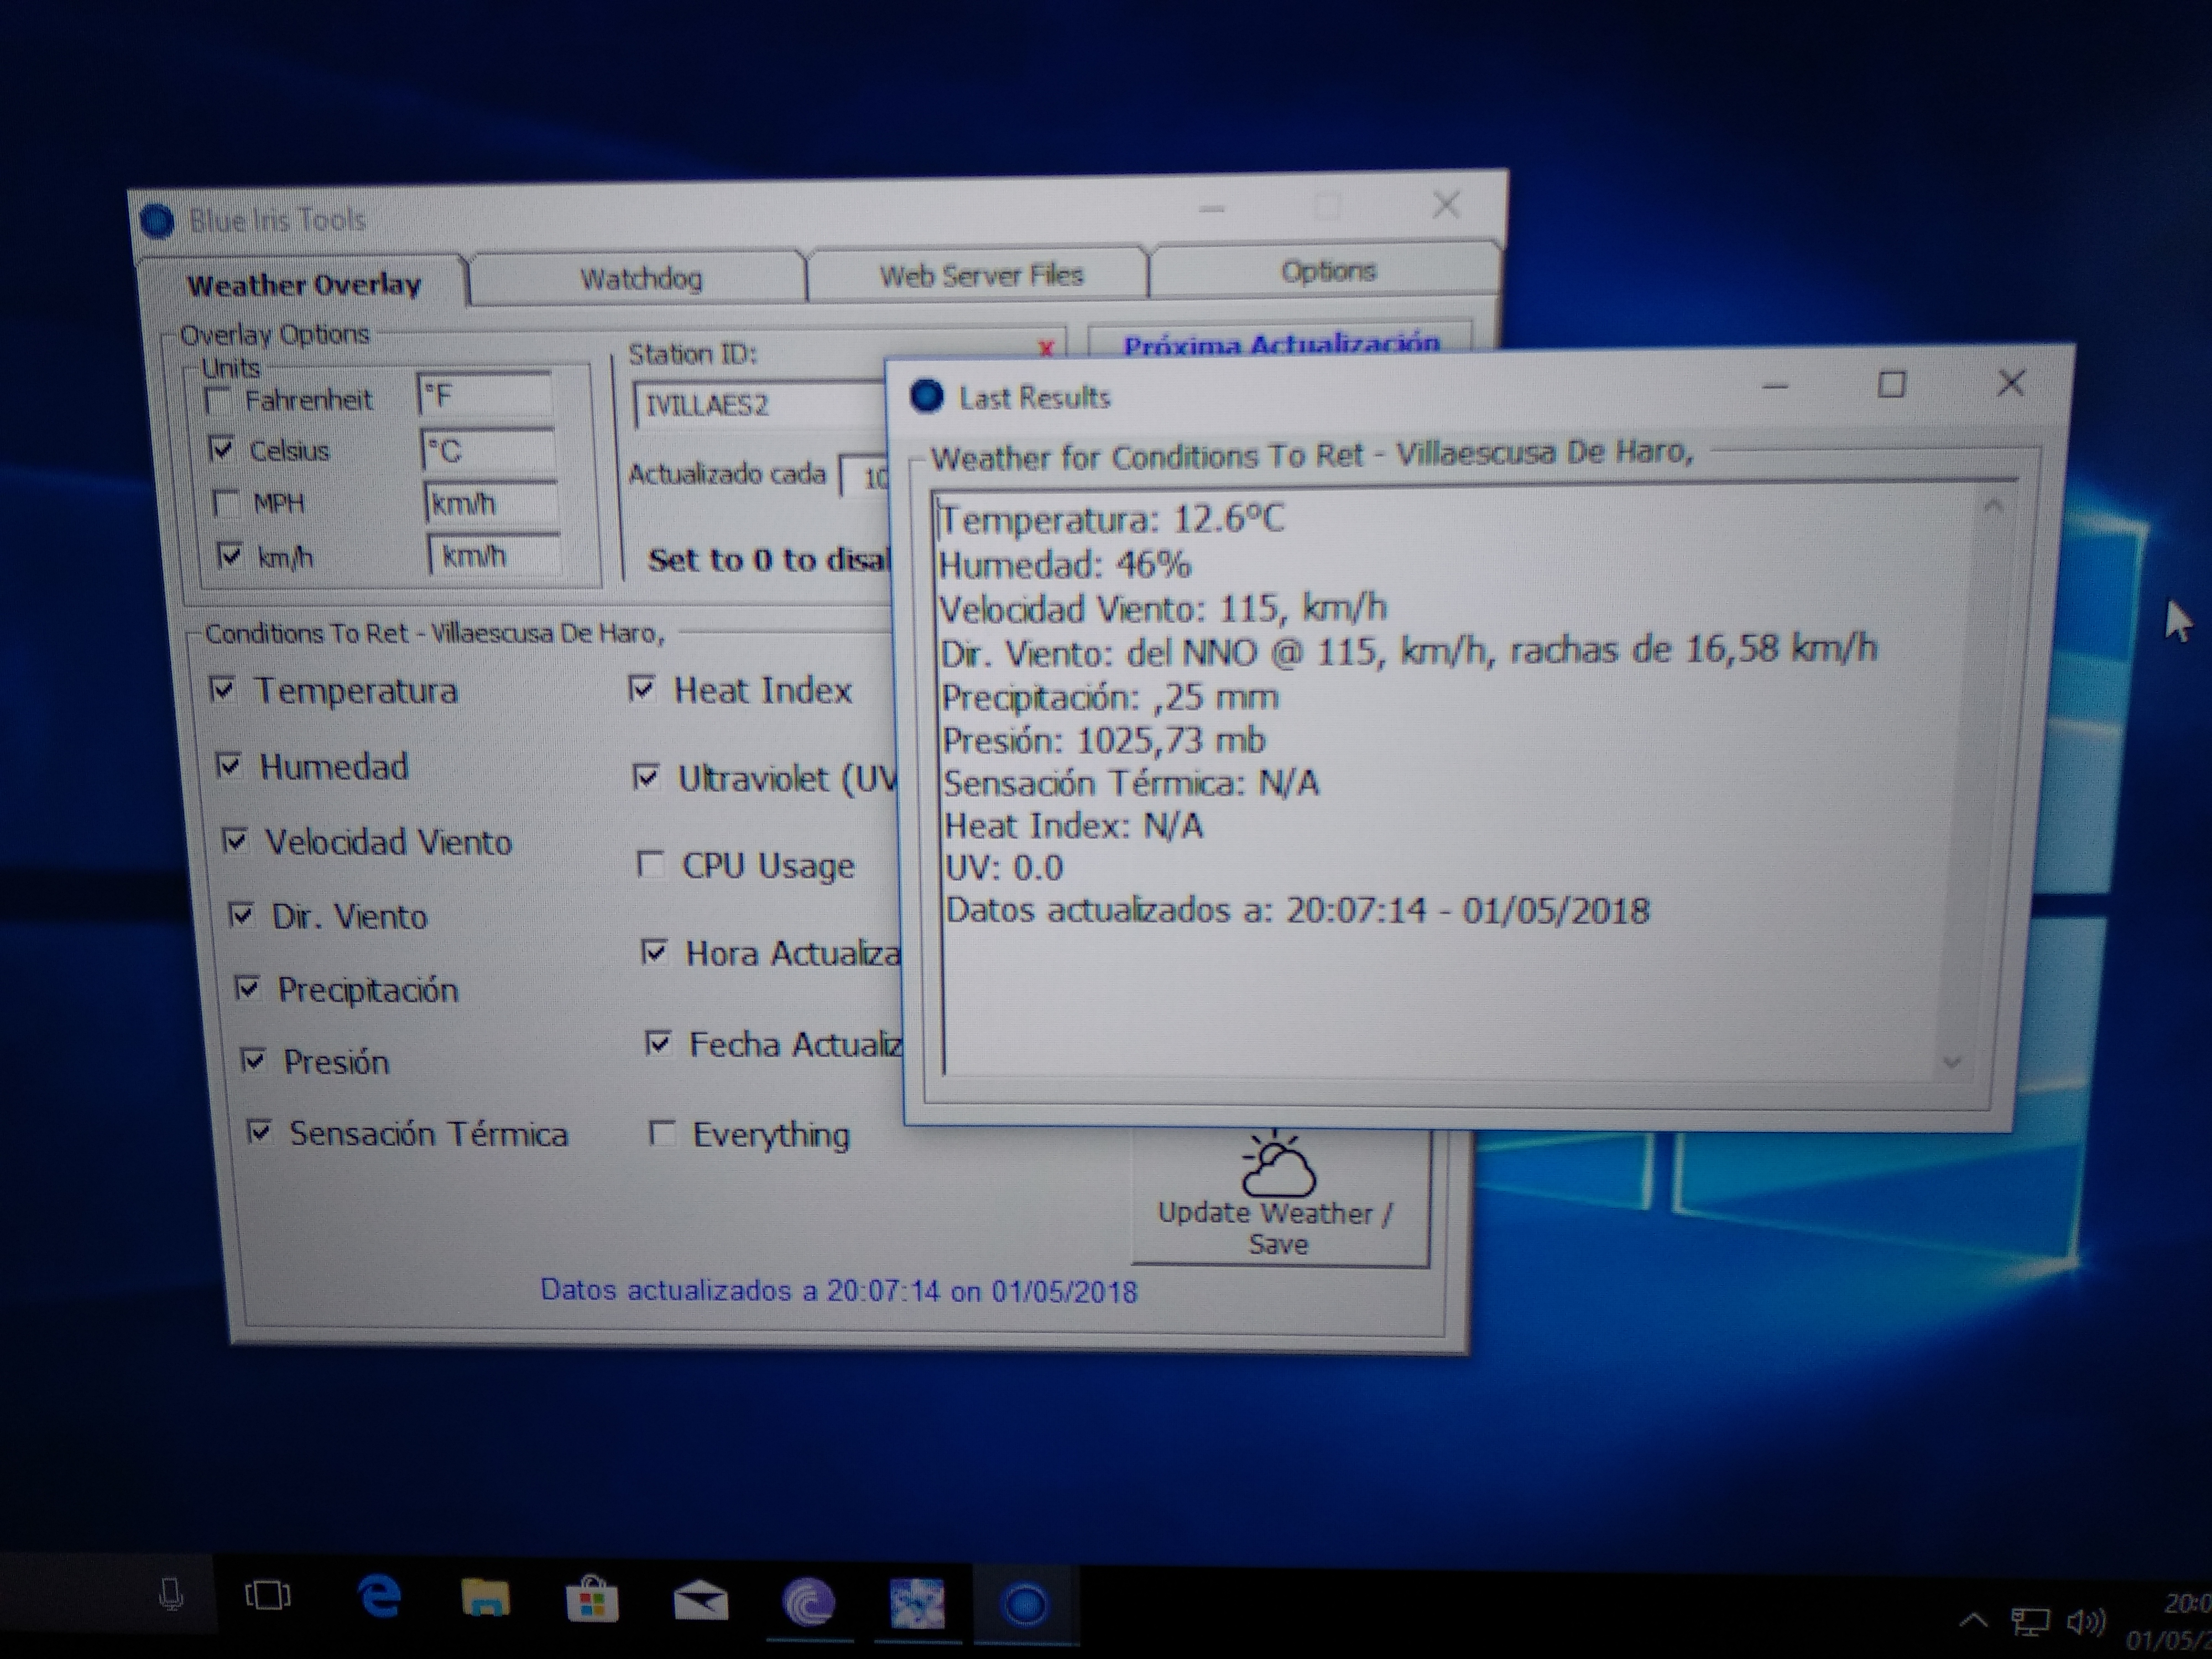Open the volume control in system tray

(2085, 1622)
